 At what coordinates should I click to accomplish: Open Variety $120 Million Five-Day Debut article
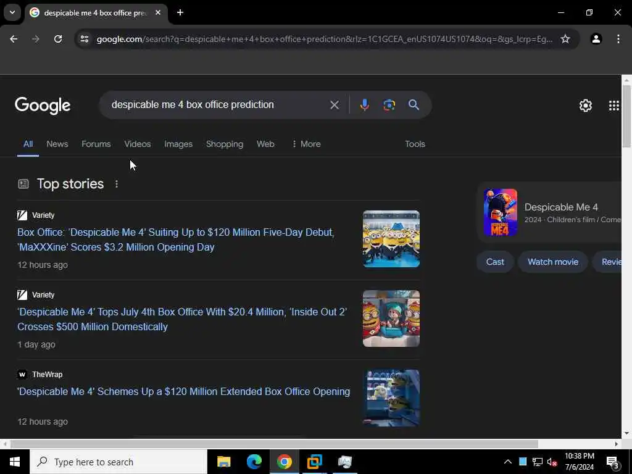(x=176, y=239)
